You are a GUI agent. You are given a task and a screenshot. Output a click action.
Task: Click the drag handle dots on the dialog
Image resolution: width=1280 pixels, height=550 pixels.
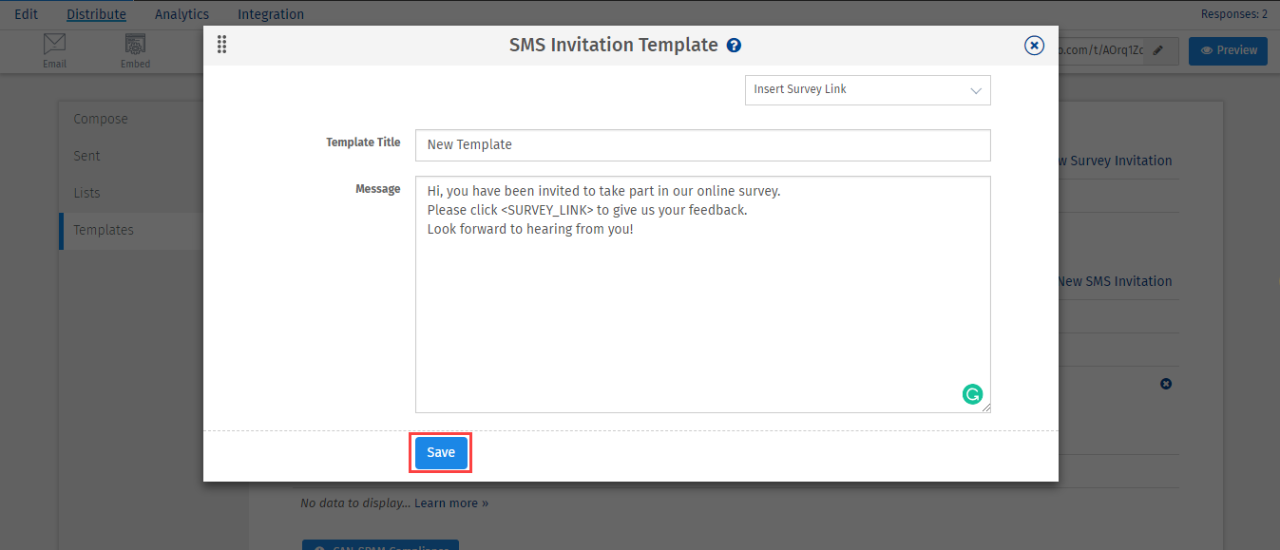[221, 44]
